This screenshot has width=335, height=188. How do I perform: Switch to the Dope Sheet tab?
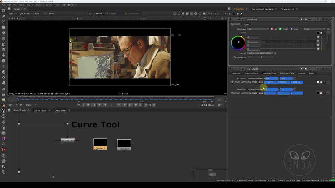click(x=60, y=110)
